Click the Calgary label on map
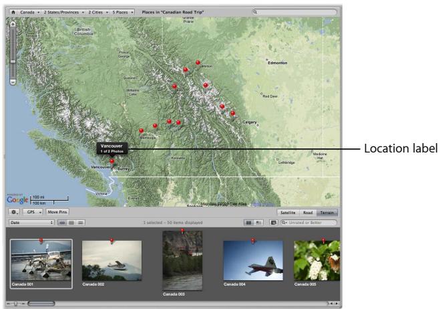 pyautogui.click(x=249, y=122)
